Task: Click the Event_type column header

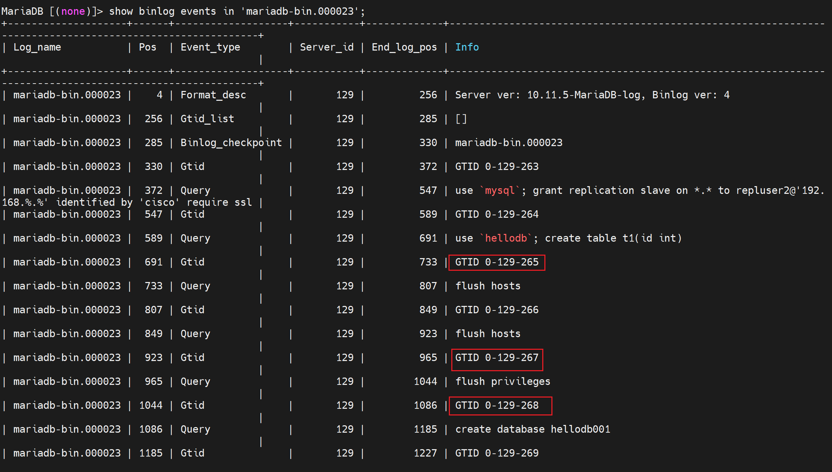Action: (x=210, y=47)
